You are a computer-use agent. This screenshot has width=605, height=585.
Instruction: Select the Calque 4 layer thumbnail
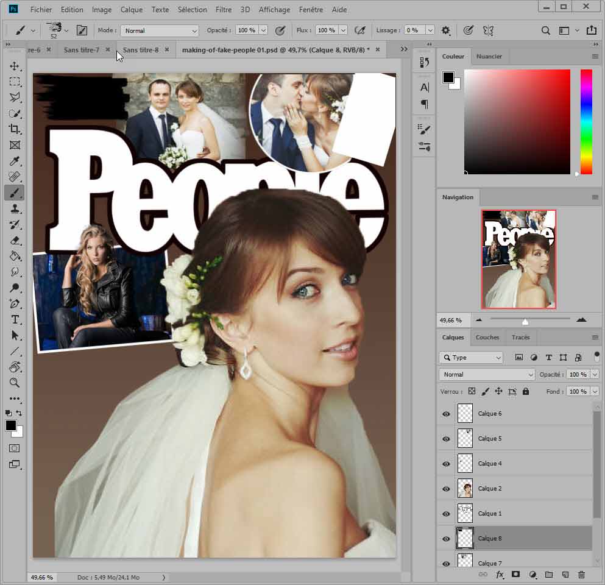click(x=465, y=464)
